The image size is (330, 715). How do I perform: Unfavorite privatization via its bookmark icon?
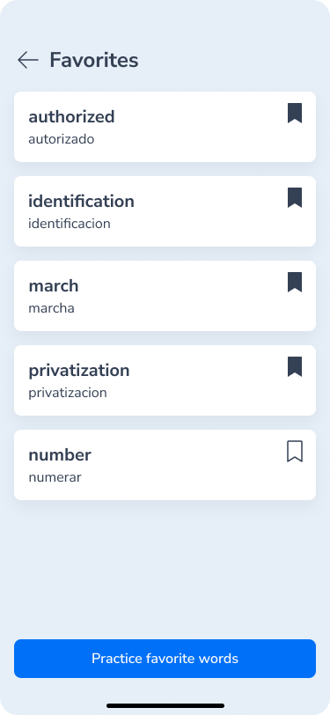click(x=295, y=367)
